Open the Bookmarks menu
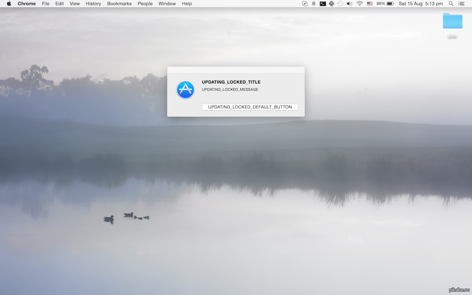Image resolution: width=472 pixels, height=295 pixels. [119, 4]
